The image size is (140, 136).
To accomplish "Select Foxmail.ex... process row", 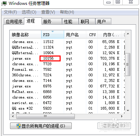I will (68, 69).
